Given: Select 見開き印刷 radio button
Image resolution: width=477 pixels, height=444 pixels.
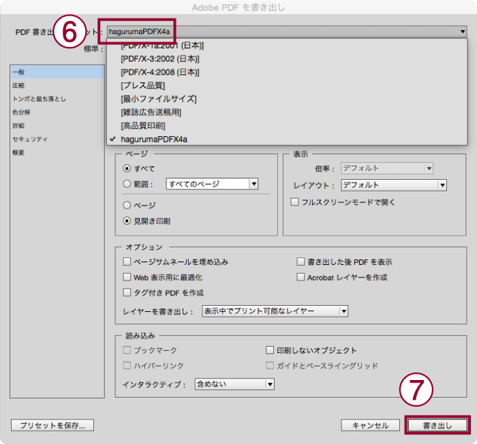Looking at the screenshot, I should tap(127, 221).
